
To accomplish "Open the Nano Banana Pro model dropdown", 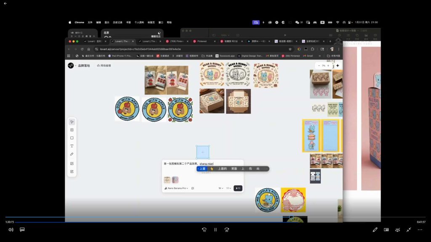I will coord(176,188).
